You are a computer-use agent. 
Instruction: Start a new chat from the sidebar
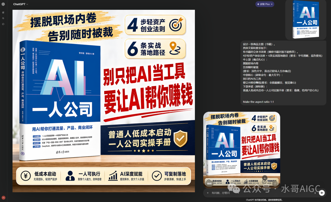pyautogui.click(x=3, y=13)
